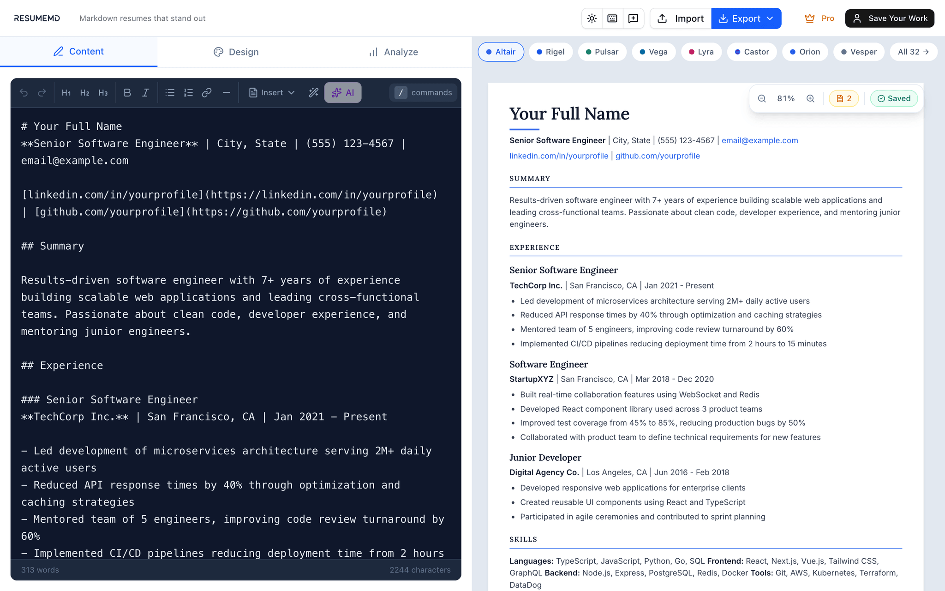Screen dimensions: 945x591
Task: Click in the markdown editor on '## Summary'
Action: pos(53,246)
